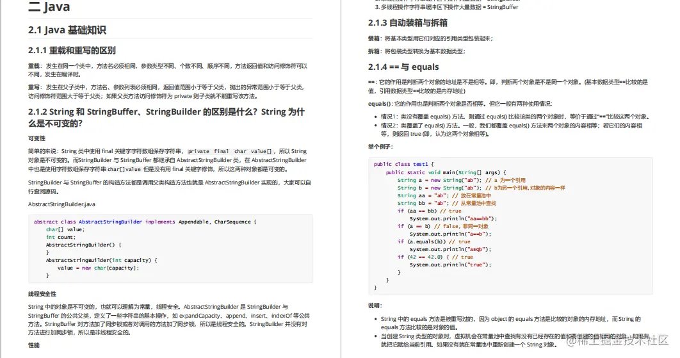Viewport: 680px width, 358px height.
Task: Click heading '2.1.2 String 和 StringBuffer、StringBuilder'
Action: click(x=166, y=118)
